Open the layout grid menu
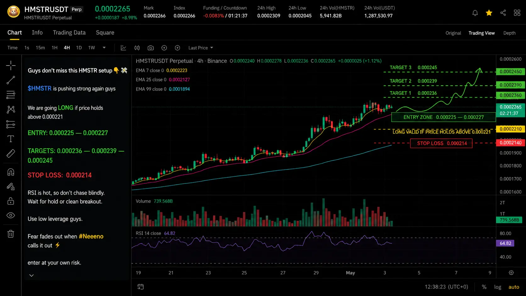 [517, 13]
